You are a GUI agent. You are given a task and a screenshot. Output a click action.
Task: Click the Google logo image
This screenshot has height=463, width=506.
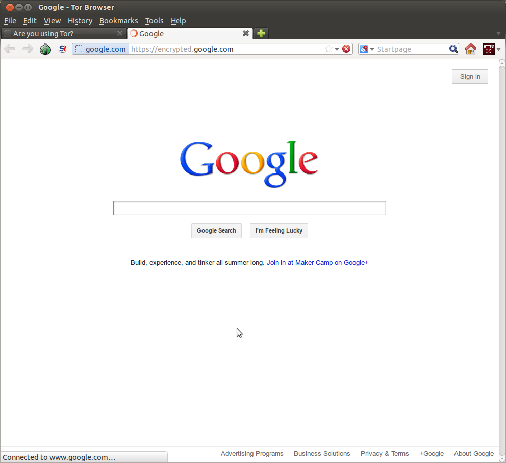[x=249, y=164]
